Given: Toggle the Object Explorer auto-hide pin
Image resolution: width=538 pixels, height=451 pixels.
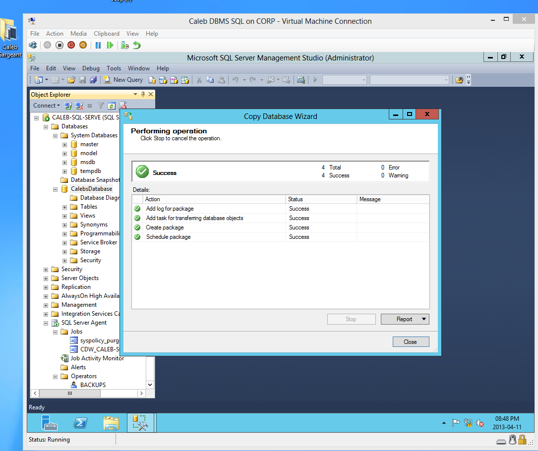Looking at the screenshot, I should click(x=143, y=94).
